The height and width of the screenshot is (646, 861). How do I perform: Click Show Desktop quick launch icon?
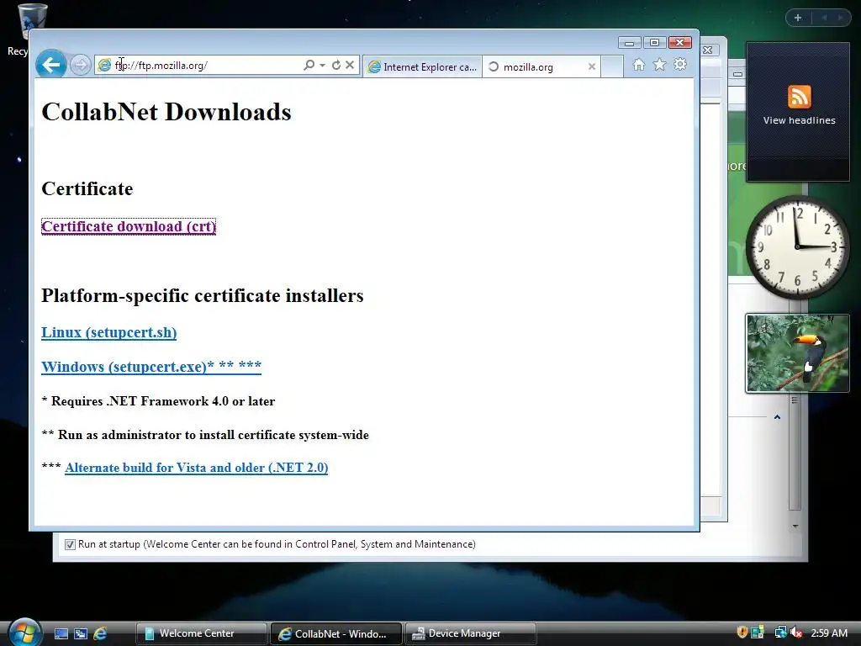61,634
